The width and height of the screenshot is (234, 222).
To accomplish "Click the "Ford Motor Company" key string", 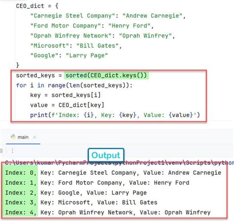I will (x=66, y=26).
